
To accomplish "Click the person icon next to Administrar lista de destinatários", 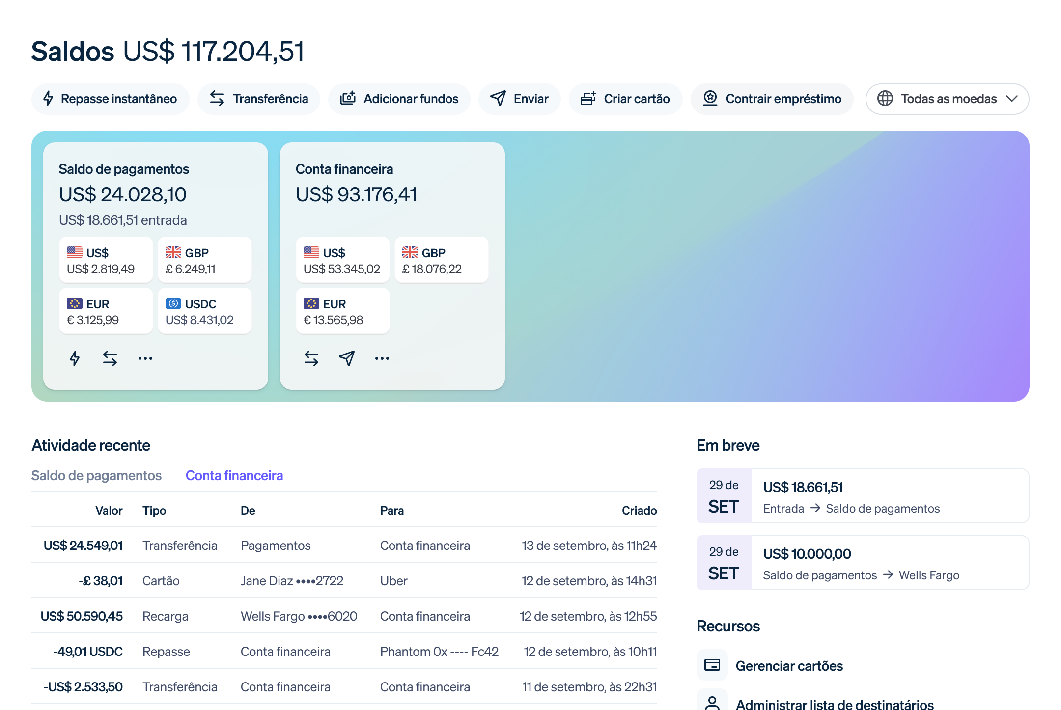I will (712, 703).
